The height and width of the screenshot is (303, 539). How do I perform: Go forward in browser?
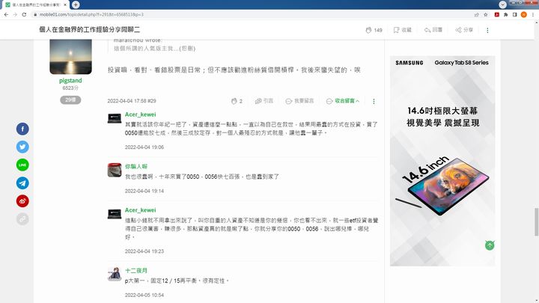15,14
